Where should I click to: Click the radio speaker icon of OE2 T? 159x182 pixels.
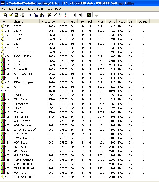[2, 26]
